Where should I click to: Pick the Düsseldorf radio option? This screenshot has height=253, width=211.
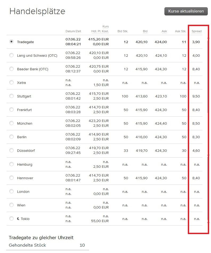[11, 150]
